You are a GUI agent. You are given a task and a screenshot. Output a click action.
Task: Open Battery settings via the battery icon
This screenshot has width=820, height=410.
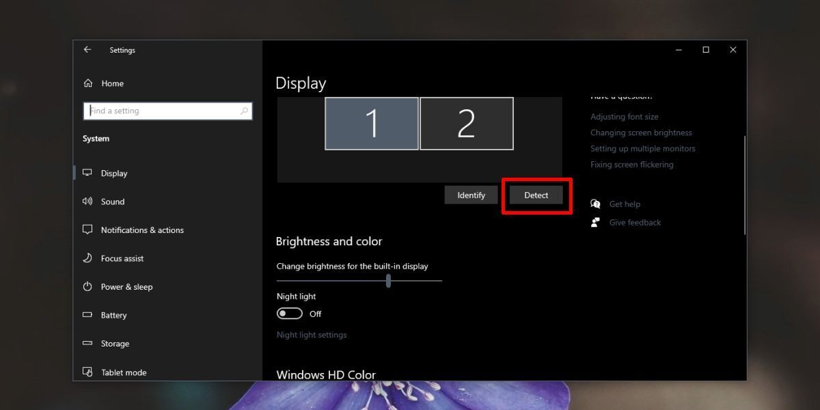tap(87, 315)
